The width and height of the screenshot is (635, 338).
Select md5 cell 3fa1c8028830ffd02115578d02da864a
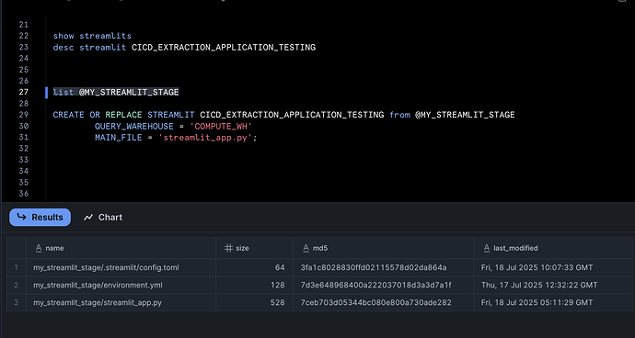[x=384, y=267]
